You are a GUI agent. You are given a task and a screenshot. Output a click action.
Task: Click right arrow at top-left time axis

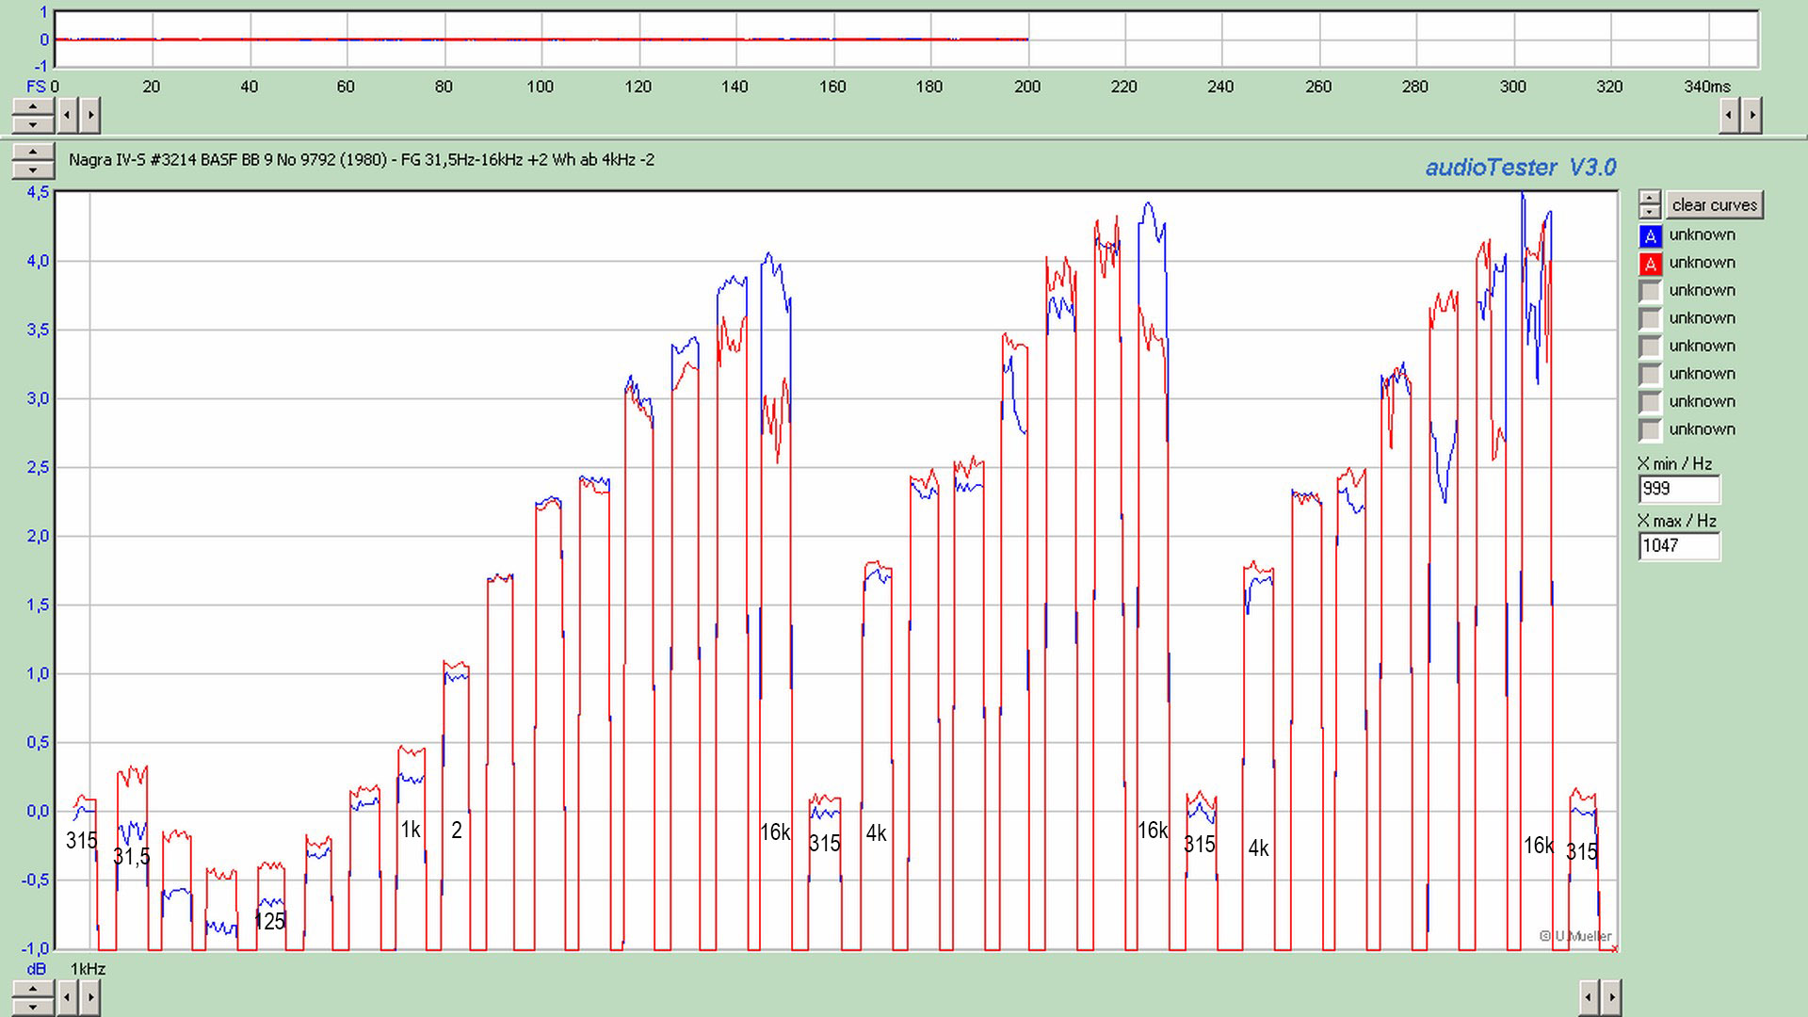90,116
